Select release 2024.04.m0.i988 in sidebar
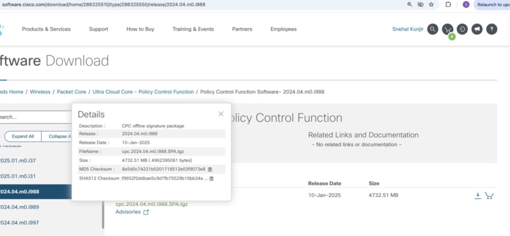This screenshot has height=236, width=510. (36, 192)
